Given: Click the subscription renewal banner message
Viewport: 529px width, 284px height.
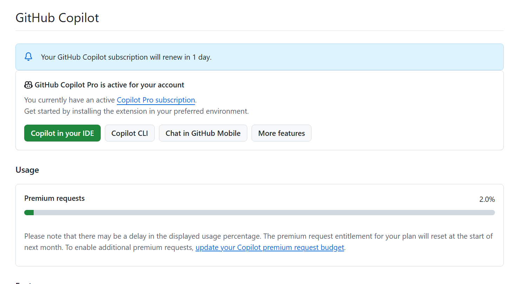Looking at the screenshot, I should pyautogui.click(x=126, y=57).
